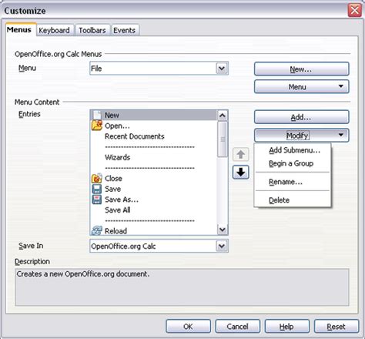Close the Customize dialog window
The width and height of the screenshot is (365, 339).
tap(355, 11)
